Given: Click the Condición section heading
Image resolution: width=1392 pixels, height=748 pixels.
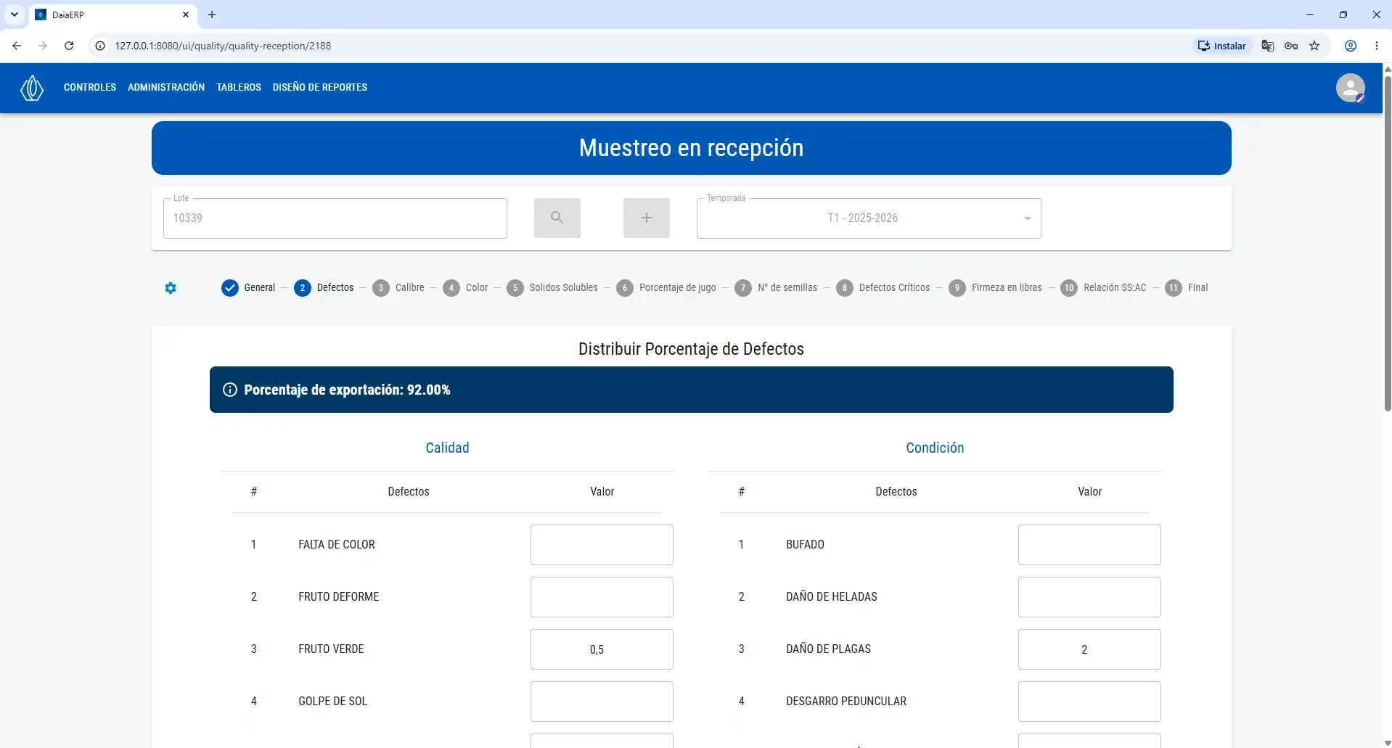Looking at the screenshot, I should (935, 448).
